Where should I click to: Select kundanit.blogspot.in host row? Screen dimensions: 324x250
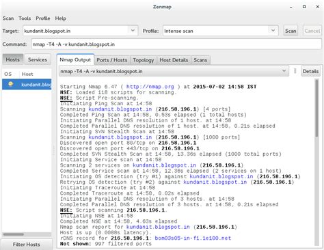click(x=27, y=85)
